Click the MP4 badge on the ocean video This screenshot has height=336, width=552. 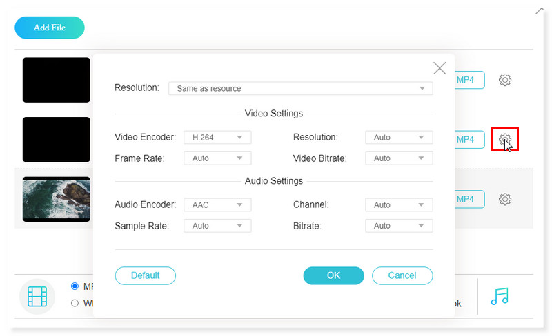coord(469,199)
